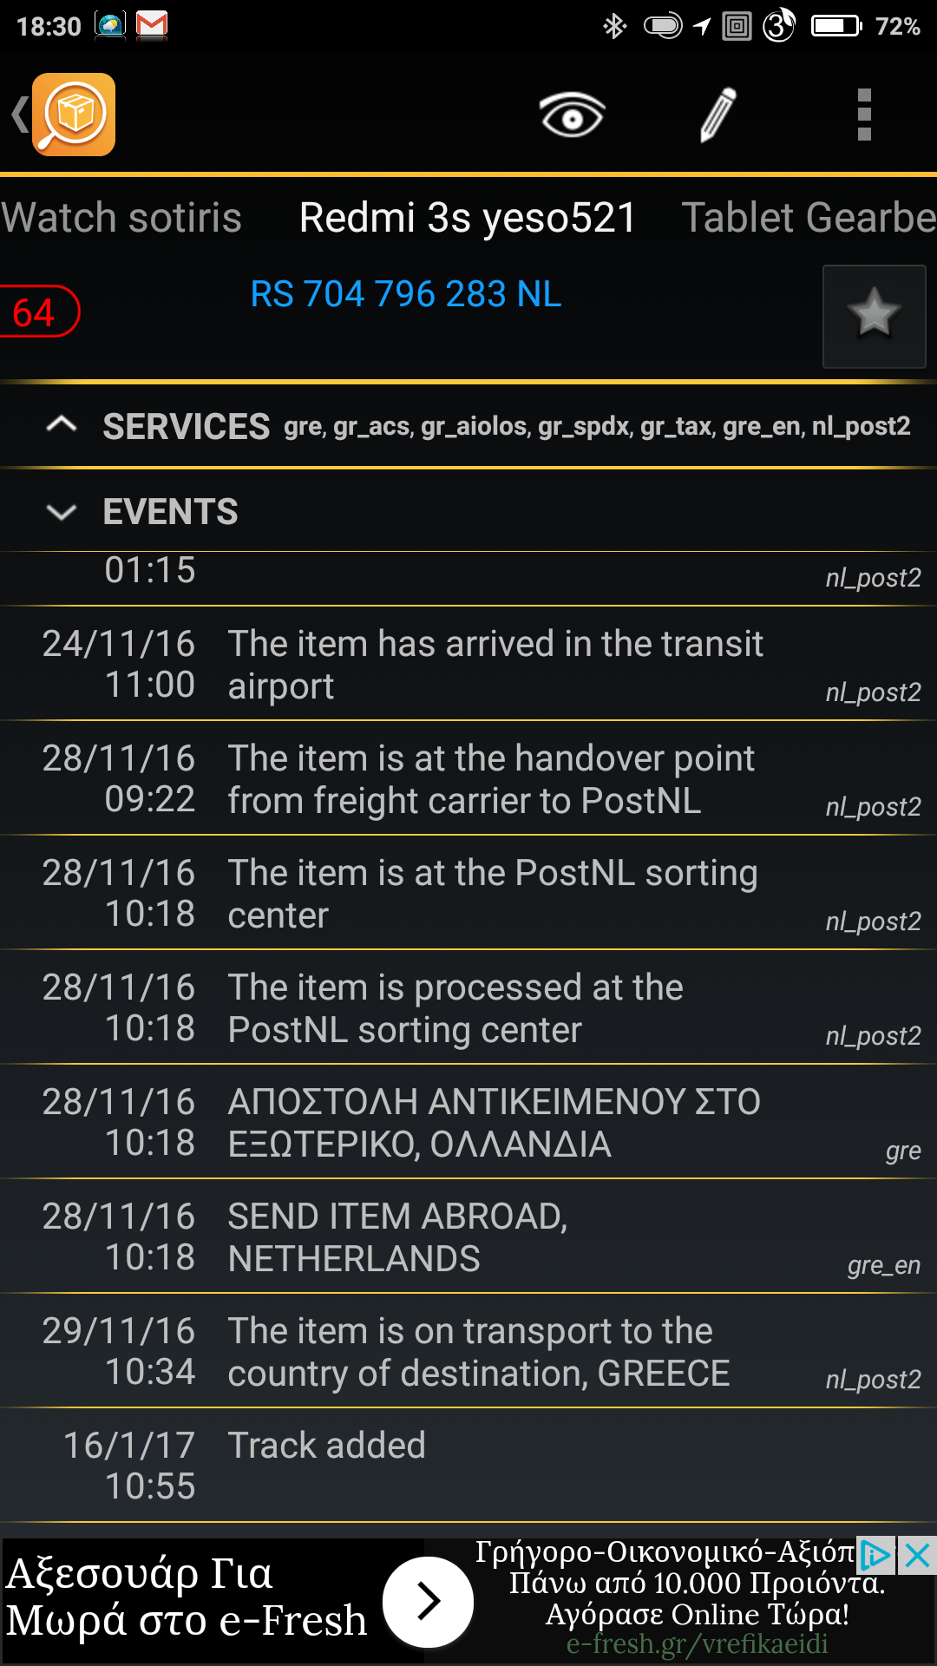Select the Track added event row
This screenshot has width=937, height=1666.
click(x=468, y=1465)
